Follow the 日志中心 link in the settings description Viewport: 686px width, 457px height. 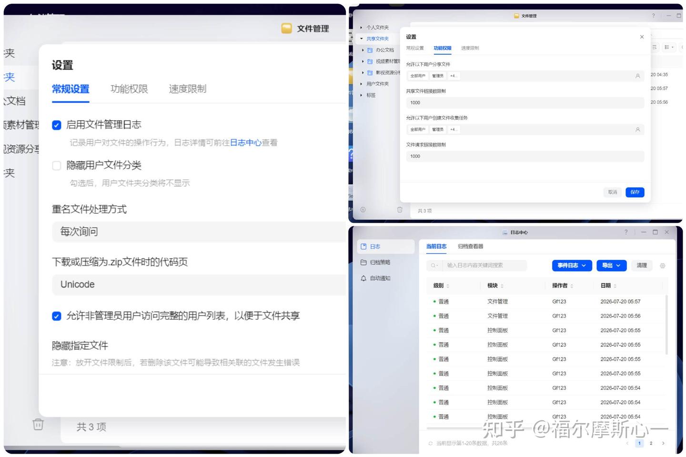tap(246, 143)
